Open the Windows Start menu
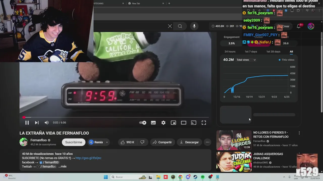323x181 pixels. click(x=106, y=177)
